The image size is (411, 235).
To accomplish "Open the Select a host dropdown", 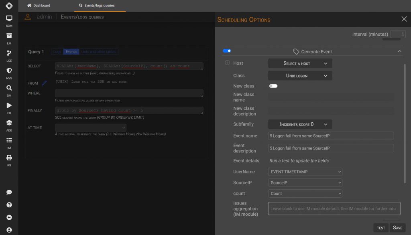I will (300, 63).
